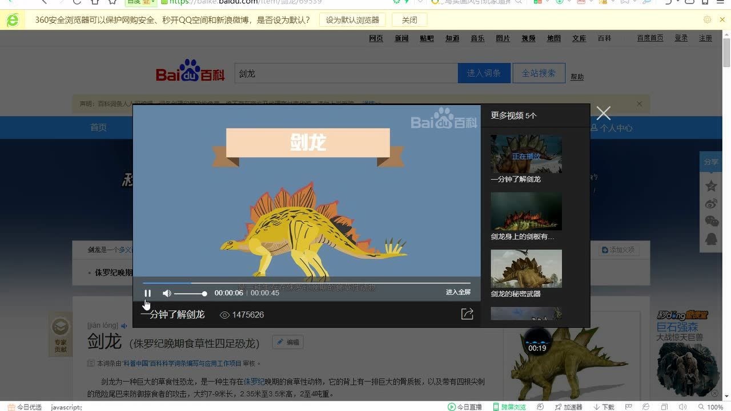Mute the video player volume
The height and width of the screenshot is (411, 731).
166,293
